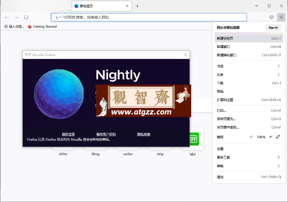Image resolution: width=288 pixels, height=202 pixels.
Task: Click the ctrip shortcut label
Action: [160, 154]
